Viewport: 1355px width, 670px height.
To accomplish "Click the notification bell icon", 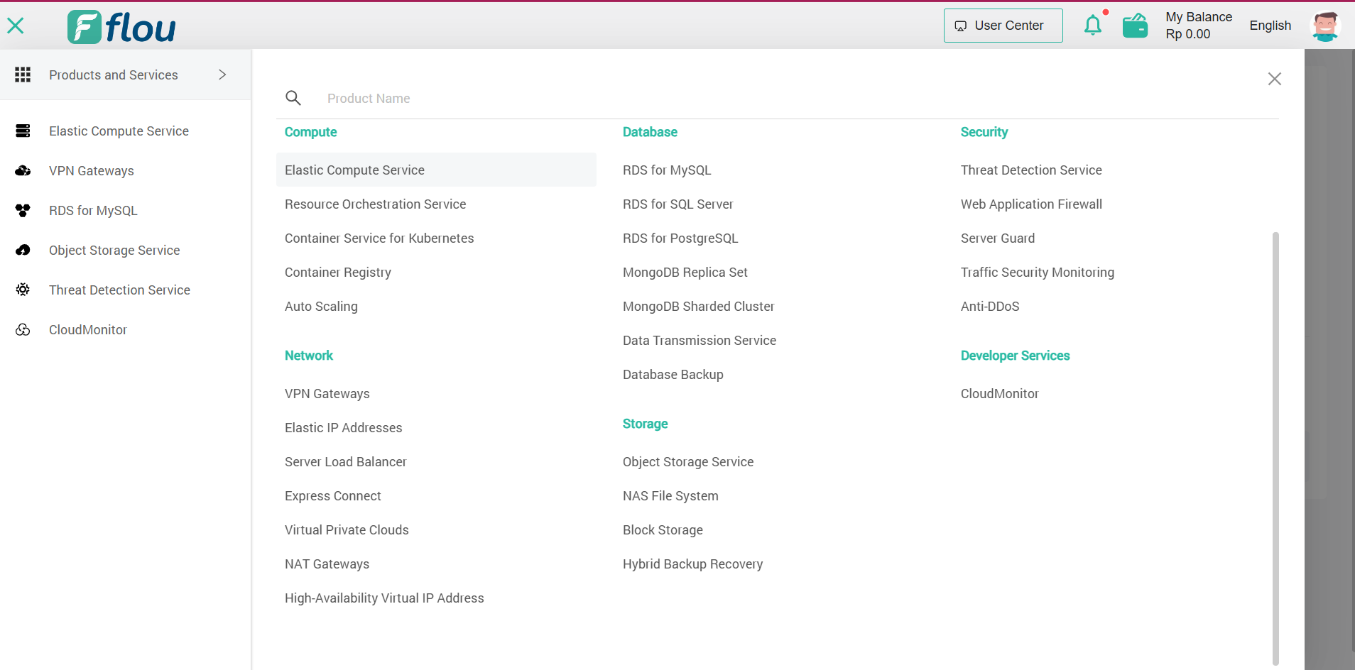I will [1093, 26].
